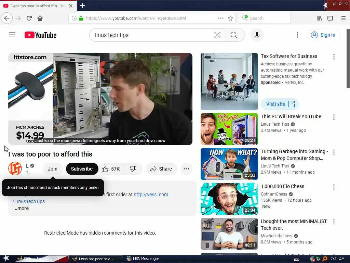
Task: Reload the page with the refresh icon
Action: pyautogui.click(x=29, y=18)
